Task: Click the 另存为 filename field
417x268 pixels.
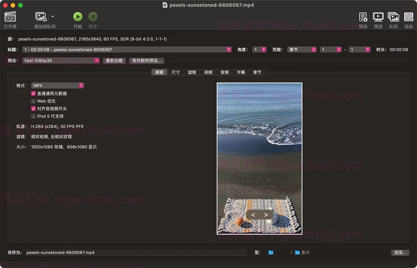Action: click(x=136, y=252)
